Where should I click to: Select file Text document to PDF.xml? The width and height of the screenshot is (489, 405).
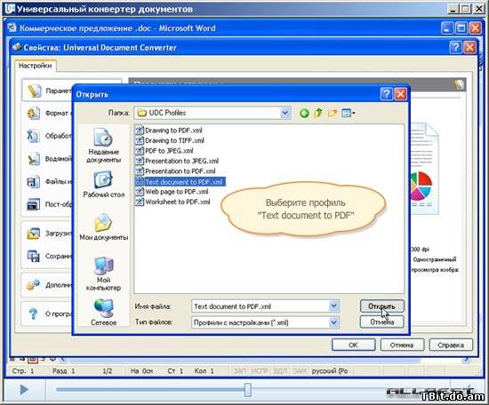coord(180,181)
